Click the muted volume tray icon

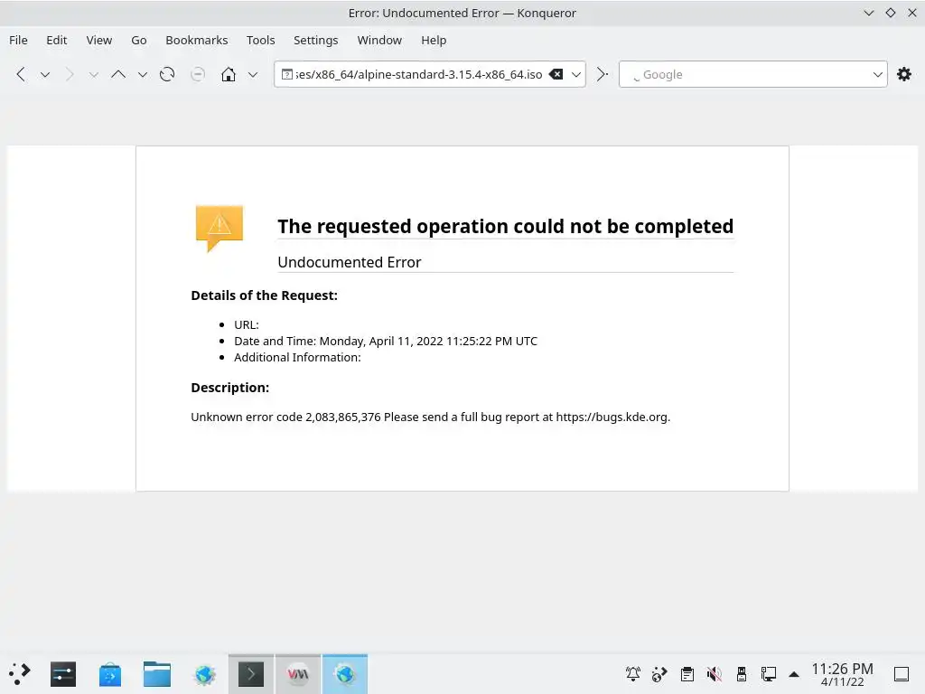click(x=714, y=673)
